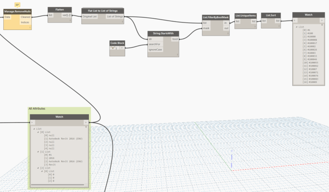Click the yellow note icon above Manage.RemoveNulls
Viewport: 329px width, 192px height.
pyautogui.click(x=18, y=4)
